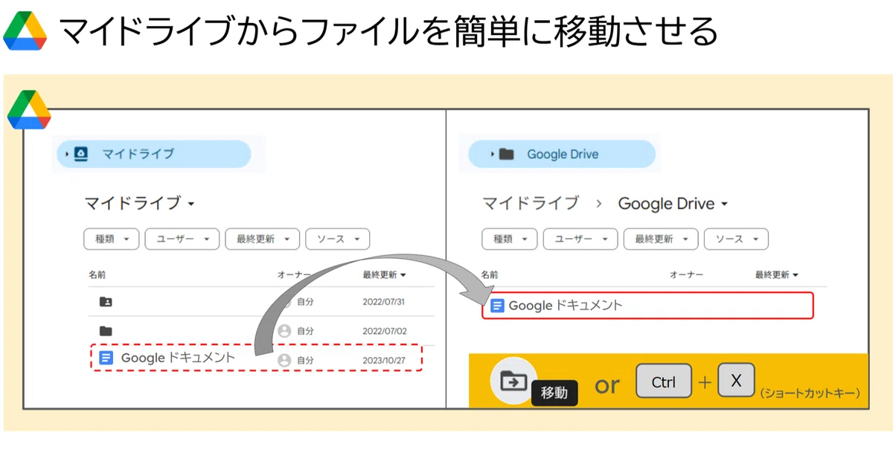893x467 pixels.
Task: Open the 種類 filter in left pane
Action: pyautogui.click(x=112, y=239)
